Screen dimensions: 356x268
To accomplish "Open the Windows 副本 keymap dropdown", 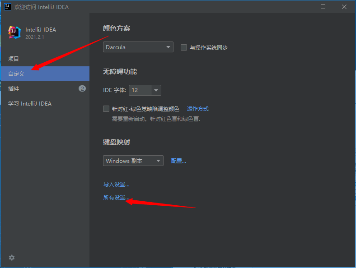I will (x=133, y=161).
